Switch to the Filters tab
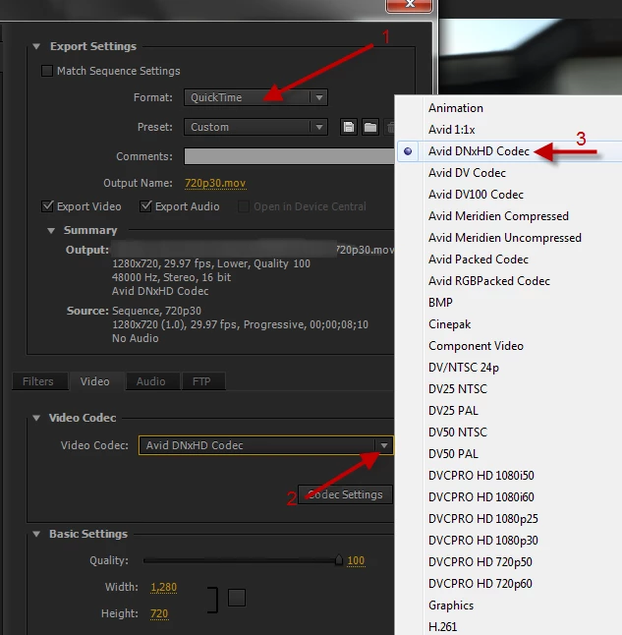This screenshot has width=622, height=635. (x=38, y=381)
